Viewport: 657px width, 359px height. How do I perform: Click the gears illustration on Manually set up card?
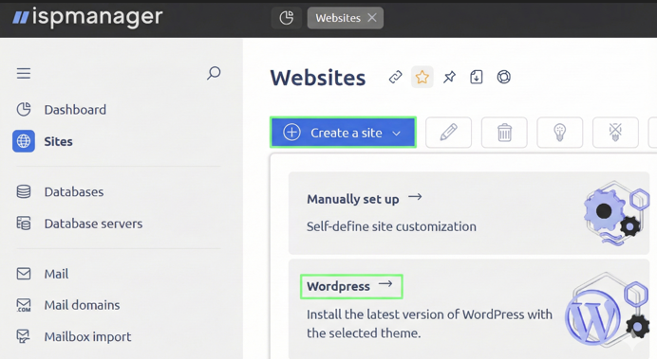click(x=616, y=212)
